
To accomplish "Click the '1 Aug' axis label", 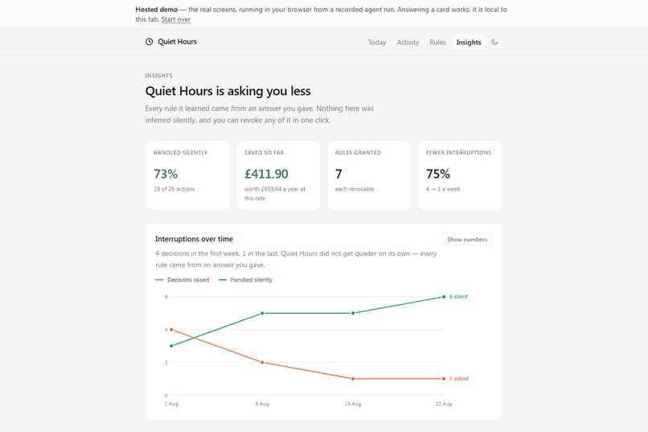I will click(x=171, y=404).
